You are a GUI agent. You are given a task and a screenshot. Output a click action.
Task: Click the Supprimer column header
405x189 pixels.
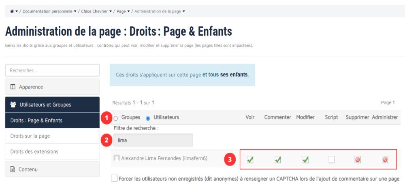[358, 117]
